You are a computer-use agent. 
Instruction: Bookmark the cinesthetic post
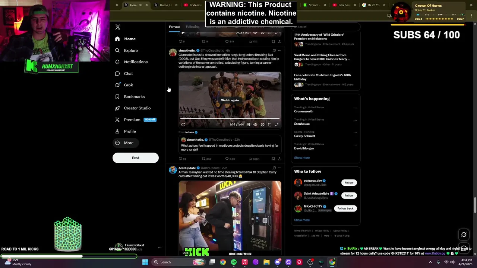tap(273, 159)
